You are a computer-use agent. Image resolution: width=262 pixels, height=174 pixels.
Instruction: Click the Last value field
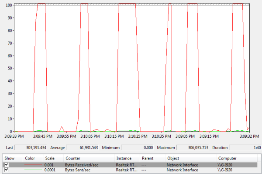(x=31, y=148)
